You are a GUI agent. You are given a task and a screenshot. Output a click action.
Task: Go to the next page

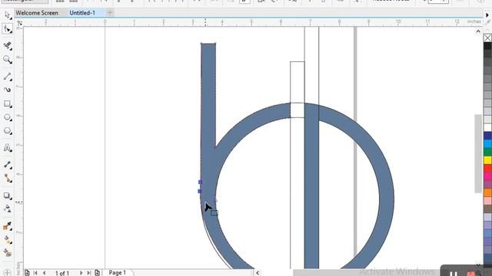click(81, 273)
